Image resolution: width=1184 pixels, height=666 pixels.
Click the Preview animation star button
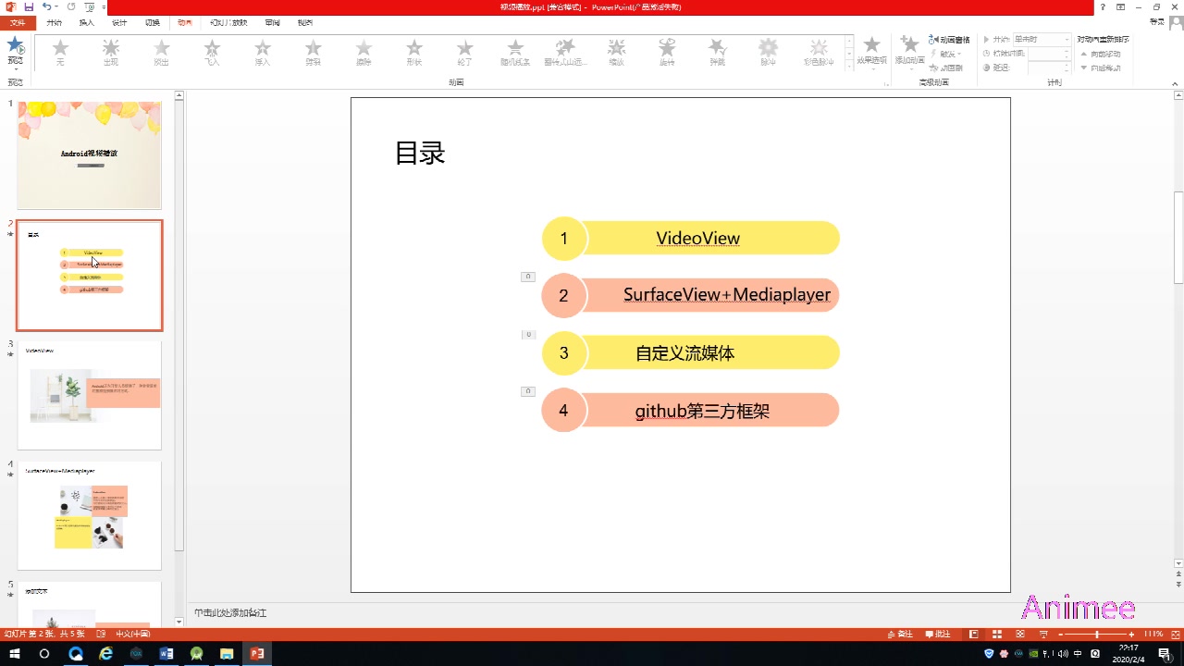pyautogui.click(x=16, y=51)
